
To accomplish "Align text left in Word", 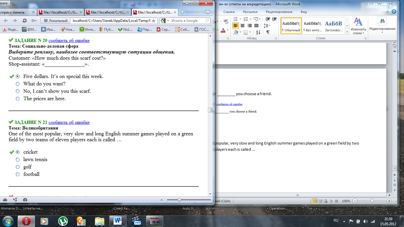I will (235, 26).
